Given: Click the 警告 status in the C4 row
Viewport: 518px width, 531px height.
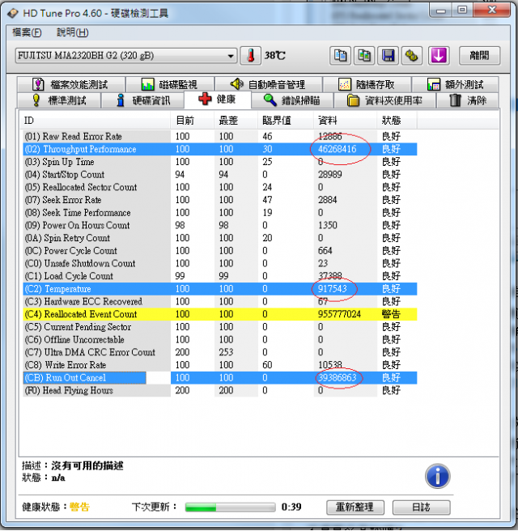Looking at the screenshot, I should tap(392, 314).
